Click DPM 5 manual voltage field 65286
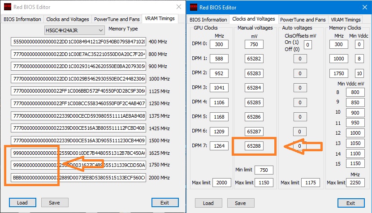372x213 pixels. click(254, 117)
